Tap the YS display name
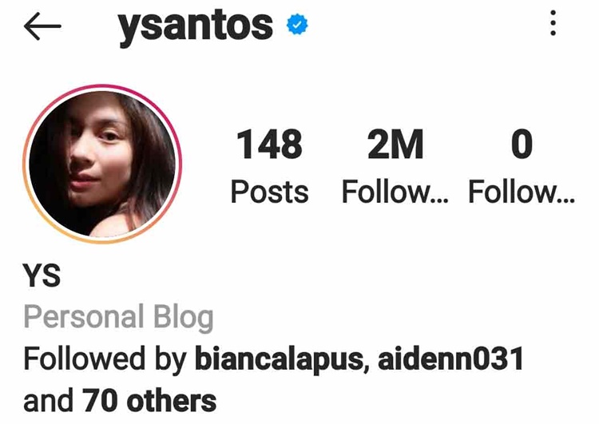Image resolution: width=599 pixels, height=424 pixels. pyautogui.click(x=42, y=275)
